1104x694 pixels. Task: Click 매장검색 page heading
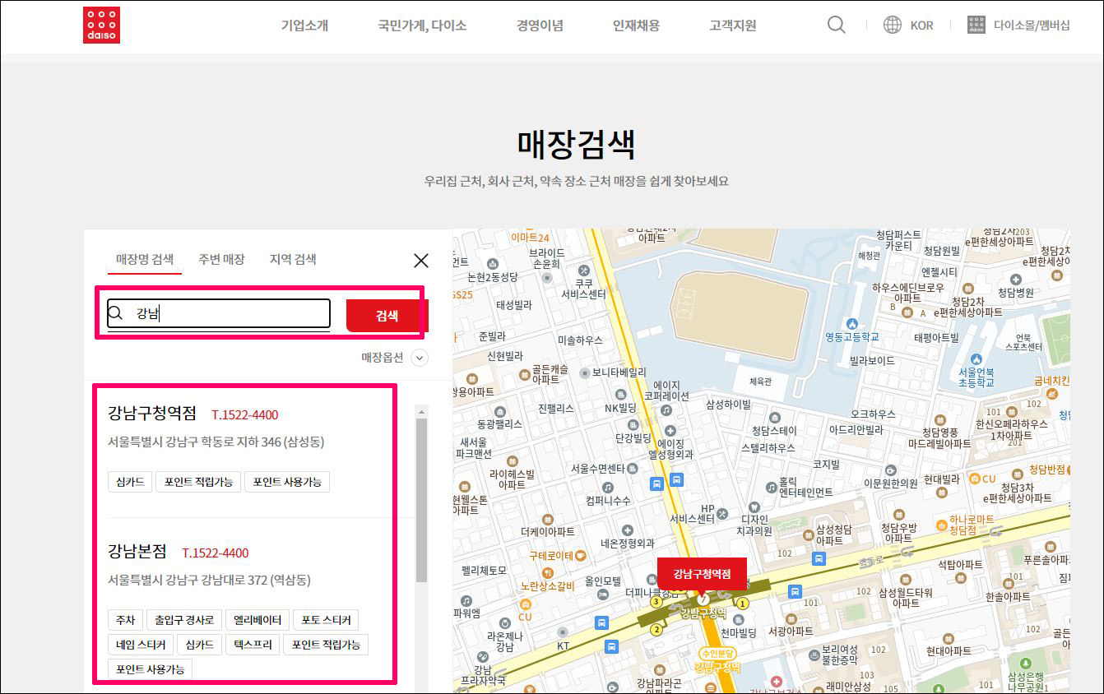[x=576, y=144]
